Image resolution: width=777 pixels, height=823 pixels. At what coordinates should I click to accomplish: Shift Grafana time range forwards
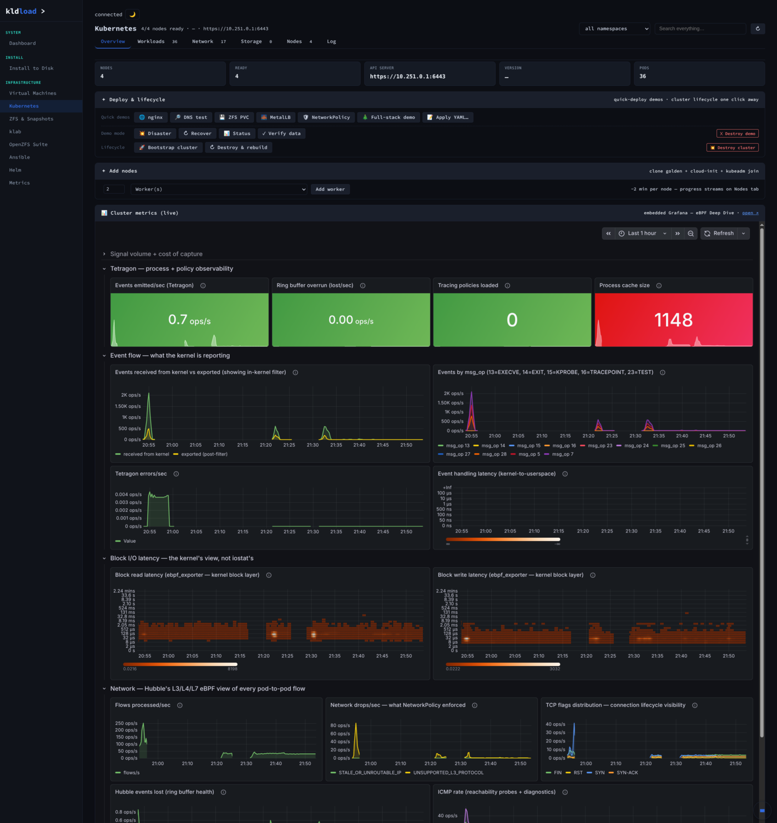677,234
